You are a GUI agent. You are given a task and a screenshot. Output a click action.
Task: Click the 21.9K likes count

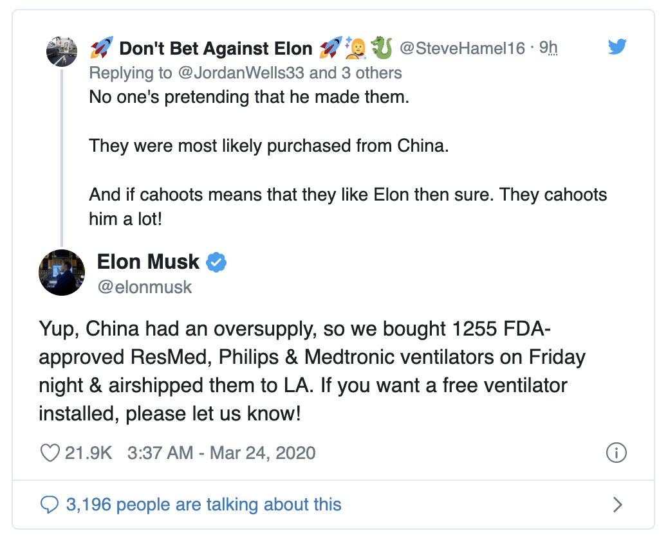89,453
